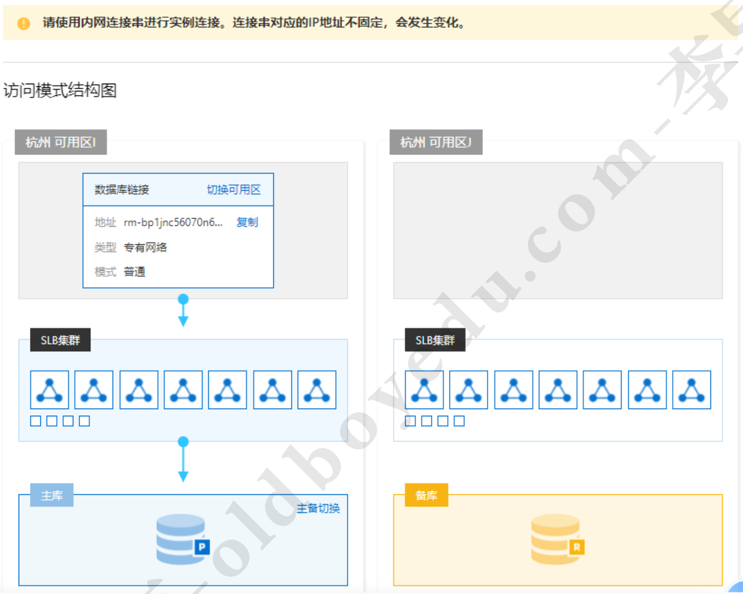Select last SLB node icon in zone J cluster
The image size is (743, 594).
pyautogui.click(x=692, y=390)
